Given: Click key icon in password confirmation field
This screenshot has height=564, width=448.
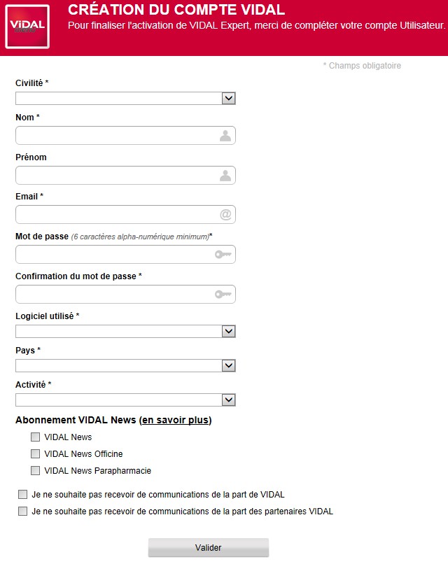Looking at the screenshot, I should (x=223, y=295).
